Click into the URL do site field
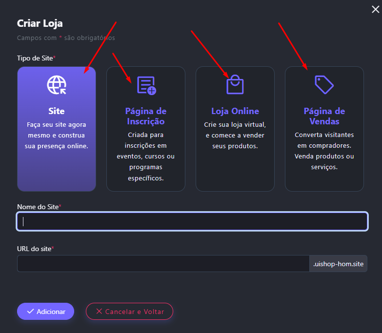 [163, 264]
